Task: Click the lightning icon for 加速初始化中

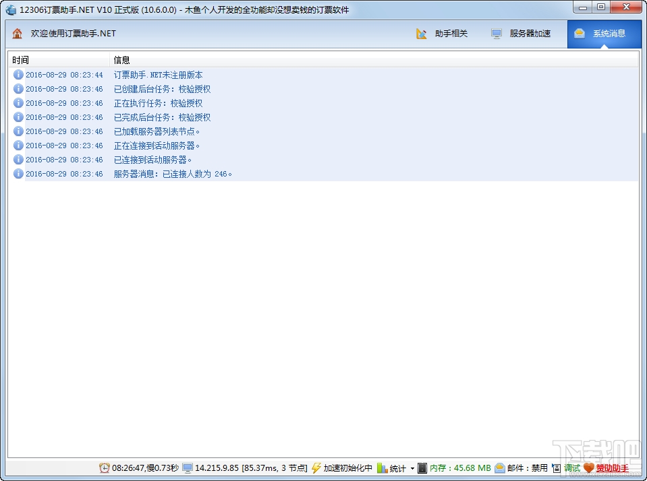Action: tap(316, 468)
